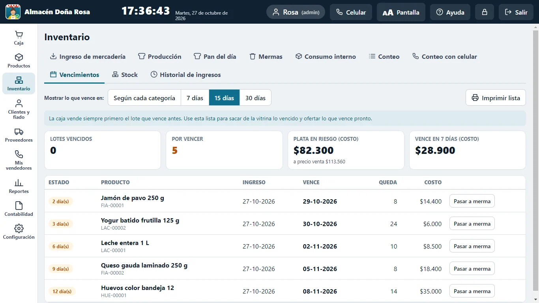Open Pan del día tab
The image size is (539, 303).
(215, 56)
